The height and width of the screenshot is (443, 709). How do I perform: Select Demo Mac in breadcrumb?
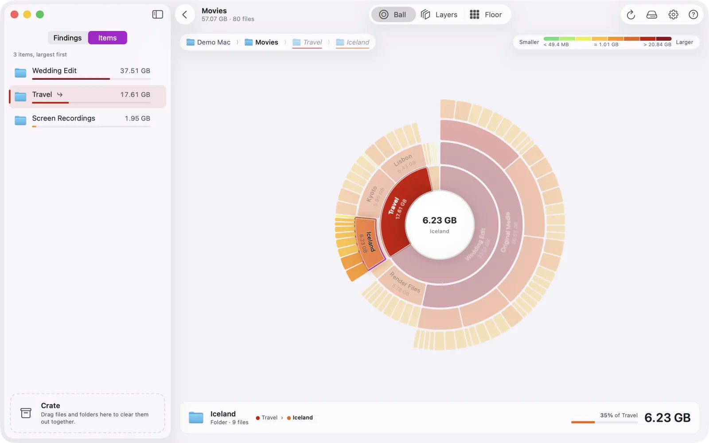tap(208, 42)
